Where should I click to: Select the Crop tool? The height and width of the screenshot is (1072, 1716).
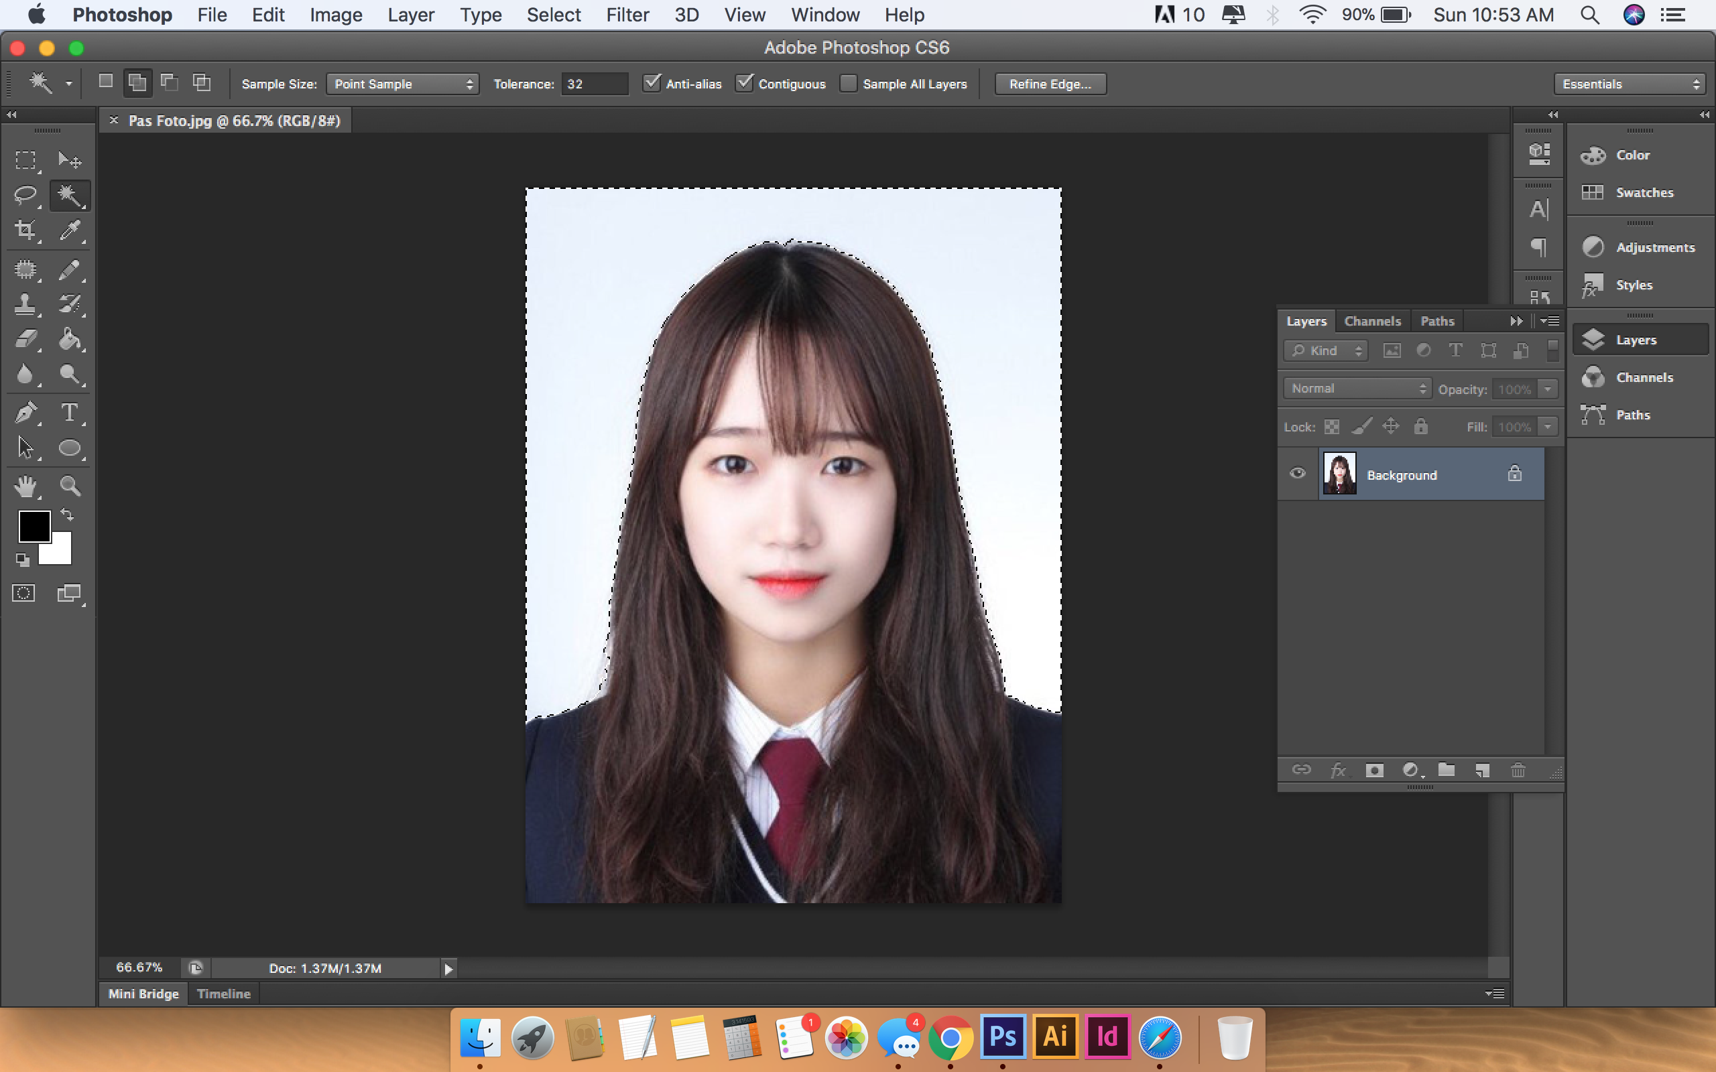[25, 230]
